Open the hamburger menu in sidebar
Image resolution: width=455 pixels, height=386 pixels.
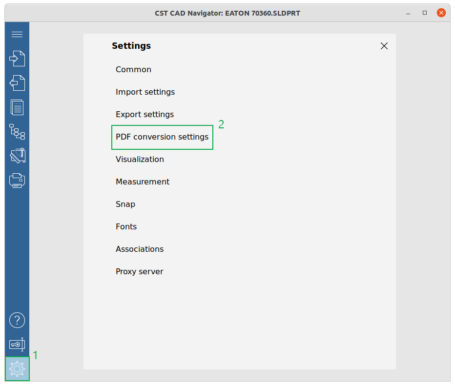click(17, 35)
